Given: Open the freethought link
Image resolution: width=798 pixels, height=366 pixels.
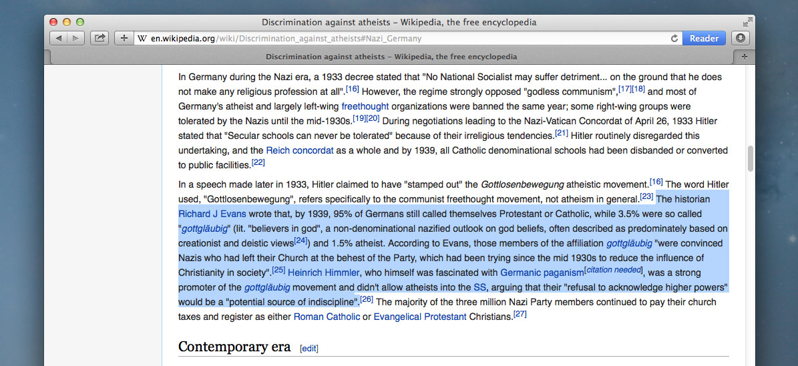Looking at the screenshot, I should click(365, 106).
